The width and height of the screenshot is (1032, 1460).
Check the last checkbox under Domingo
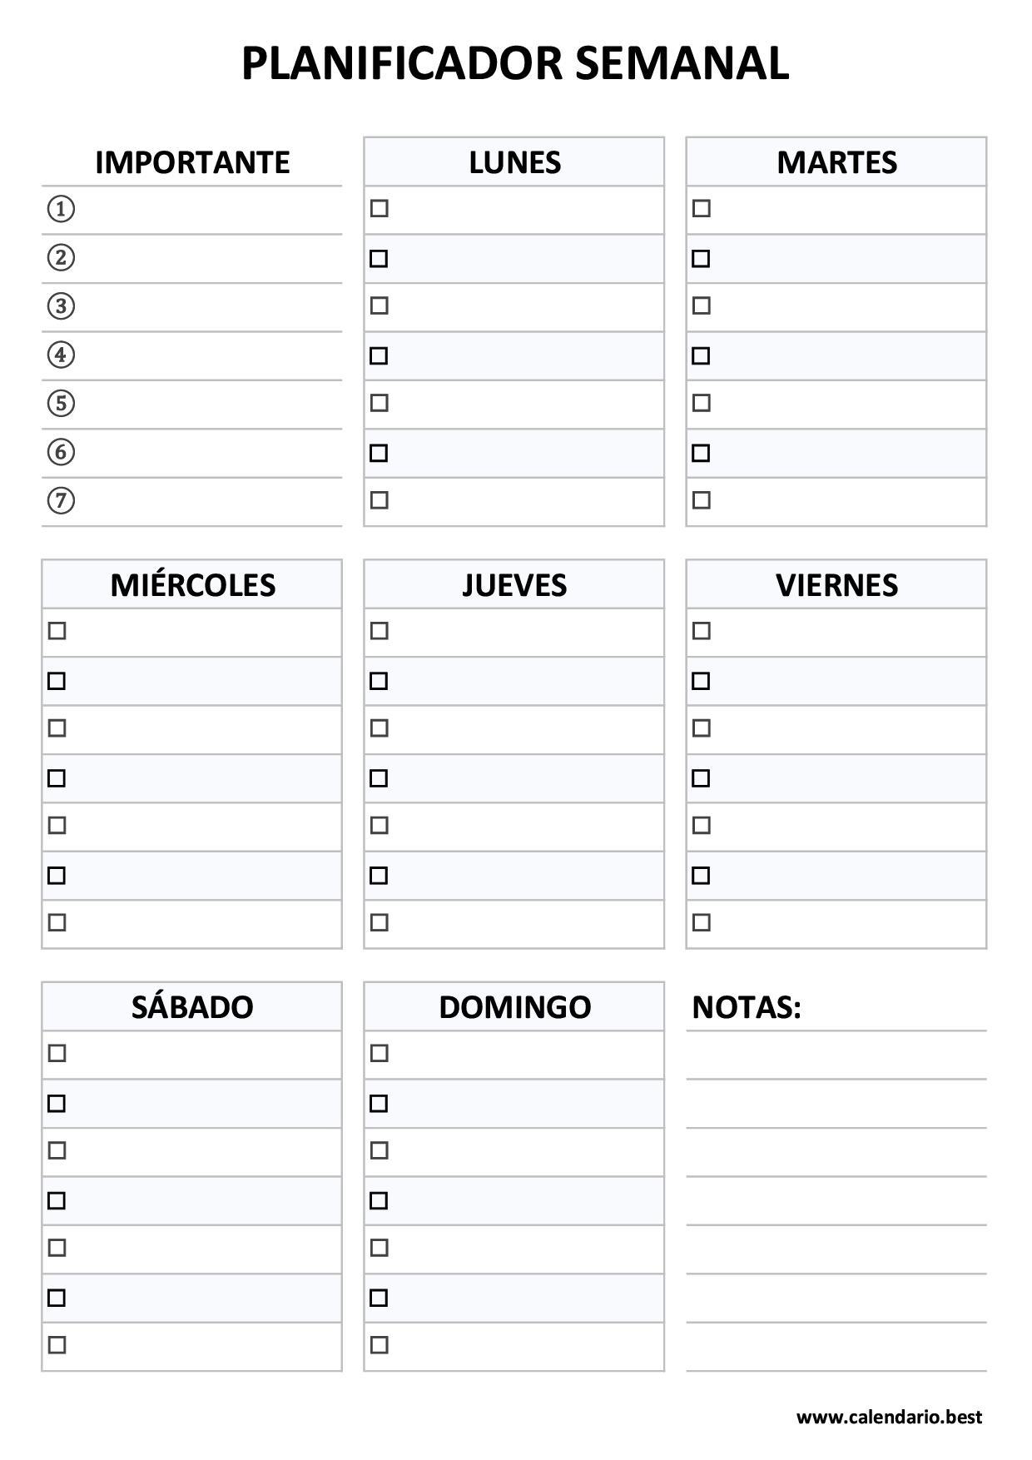point(380,1344)
